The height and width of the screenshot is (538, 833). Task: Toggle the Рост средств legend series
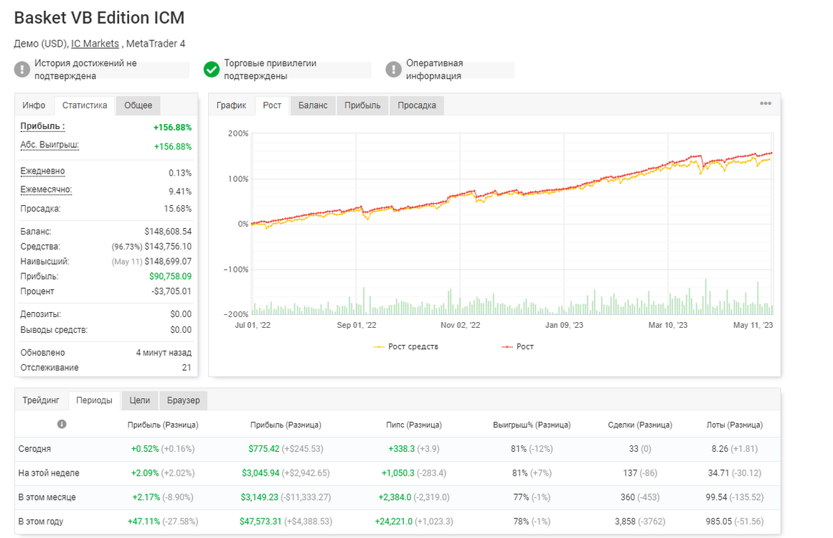[x=406, y=346]
